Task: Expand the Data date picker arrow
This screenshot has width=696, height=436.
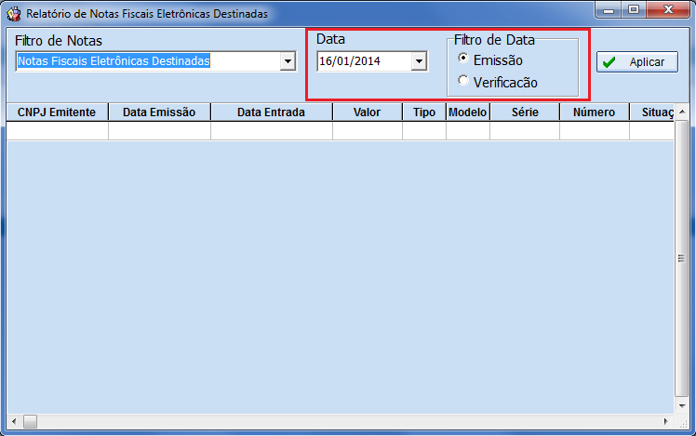Action: pyautogui.click(x=419, y=61)
